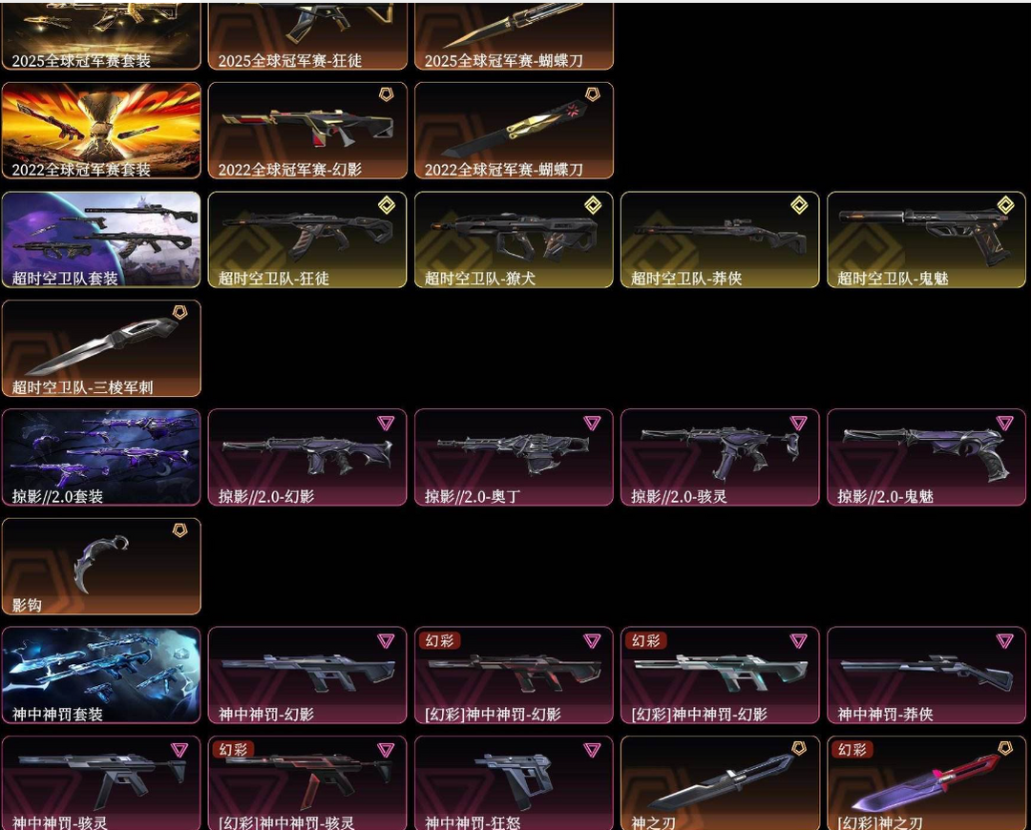Open the 掠影//2.0套装 bundle thumbnail
This screenshot has width=1031, height=830.
(x=101, y=457)
